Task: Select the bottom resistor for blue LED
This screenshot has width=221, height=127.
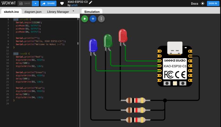Action: click(x=135, y=120)
